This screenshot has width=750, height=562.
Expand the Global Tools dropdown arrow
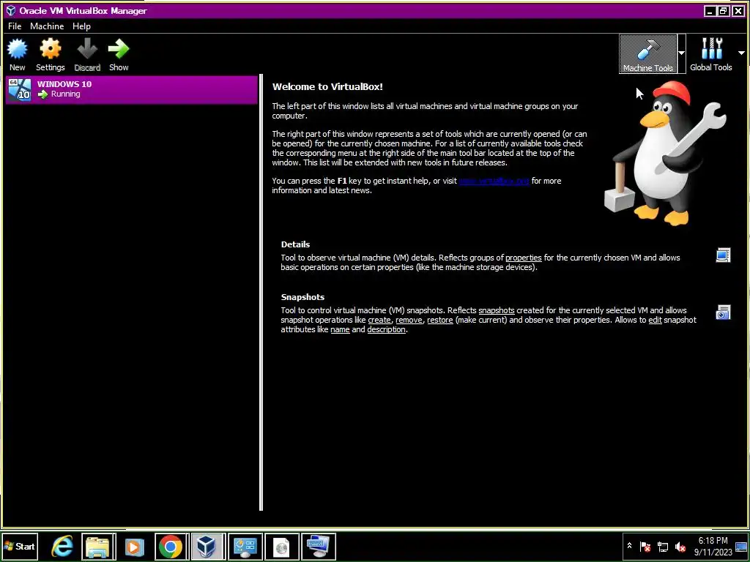coord(741,53)
